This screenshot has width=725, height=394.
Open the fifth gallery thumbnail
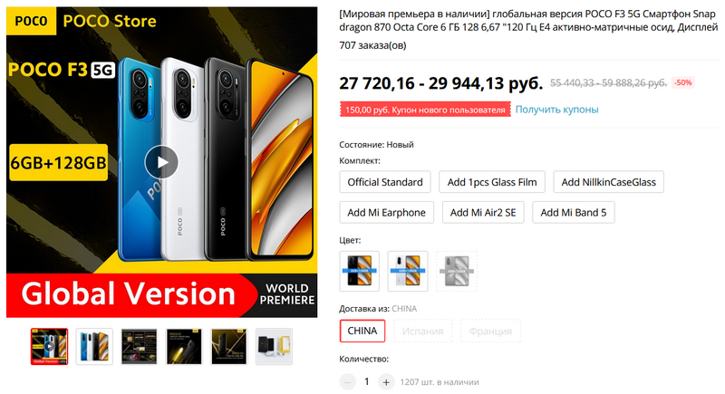click(229, 346)
